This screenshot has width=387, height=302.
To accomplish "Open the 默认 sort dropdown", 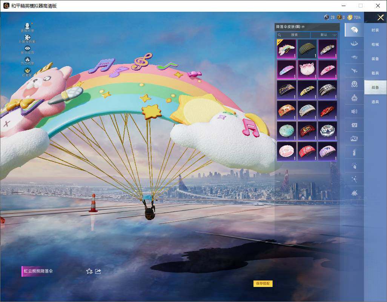I will point(324,35).
